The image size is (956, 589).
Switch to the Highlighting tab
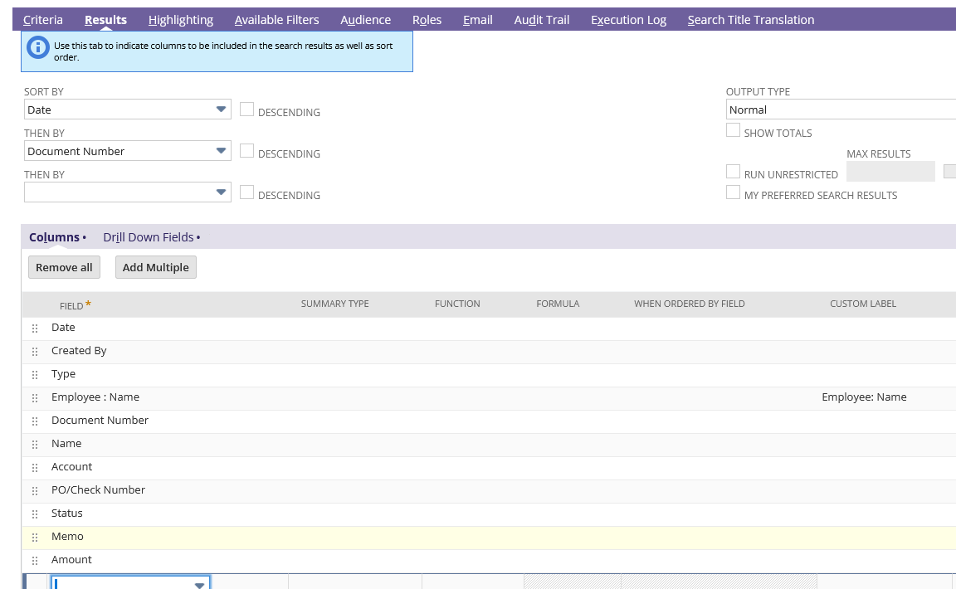(180, 20)
